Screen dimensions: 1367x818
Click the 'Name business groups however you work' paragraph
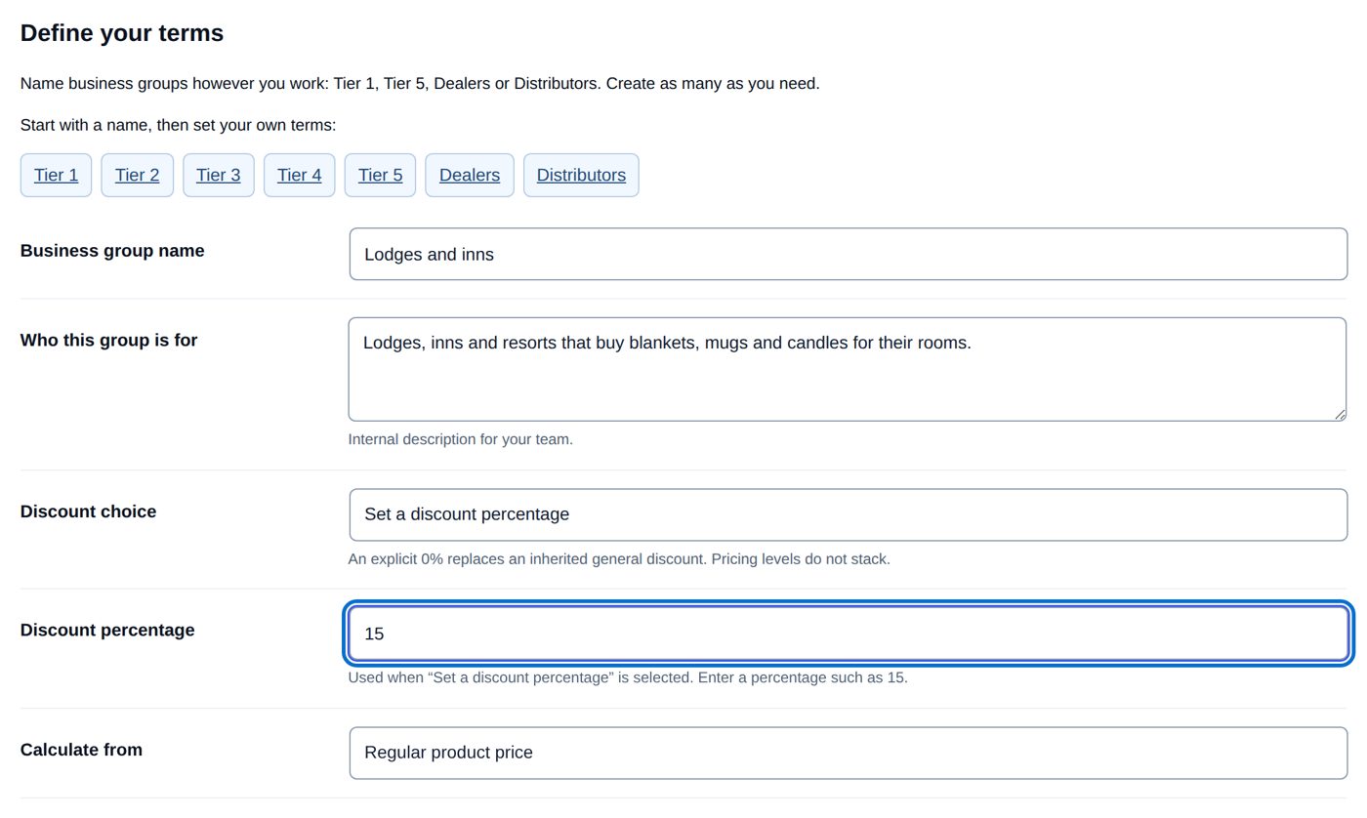tap(420, 84)
